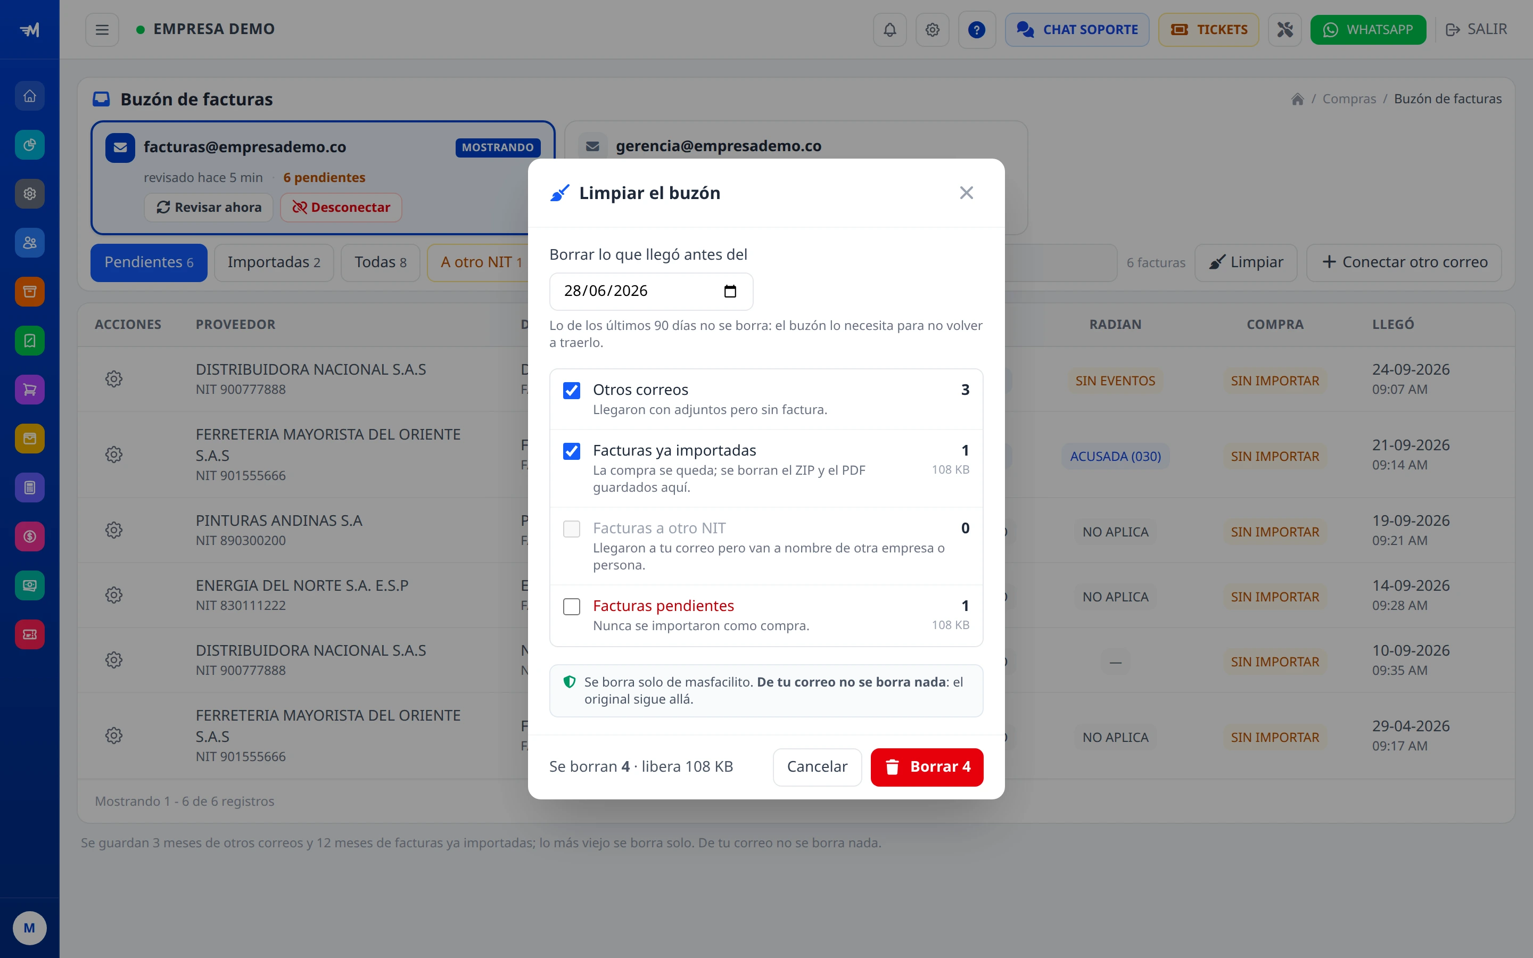Open the calculator sidebar icon
This screenshot has width=1533, height=958.
pos(30,487)
